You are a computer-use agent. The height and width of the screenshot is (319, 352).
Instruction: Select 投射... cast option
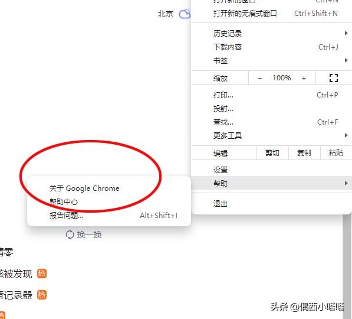click(271, 109)
